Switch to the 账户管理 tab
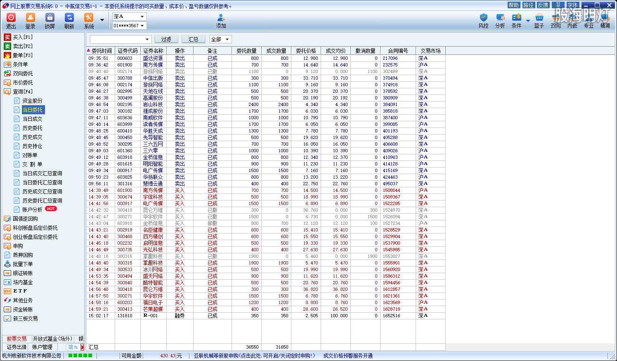Image resolution: width=617 pixels, height=361 pixels. point(43,347)
